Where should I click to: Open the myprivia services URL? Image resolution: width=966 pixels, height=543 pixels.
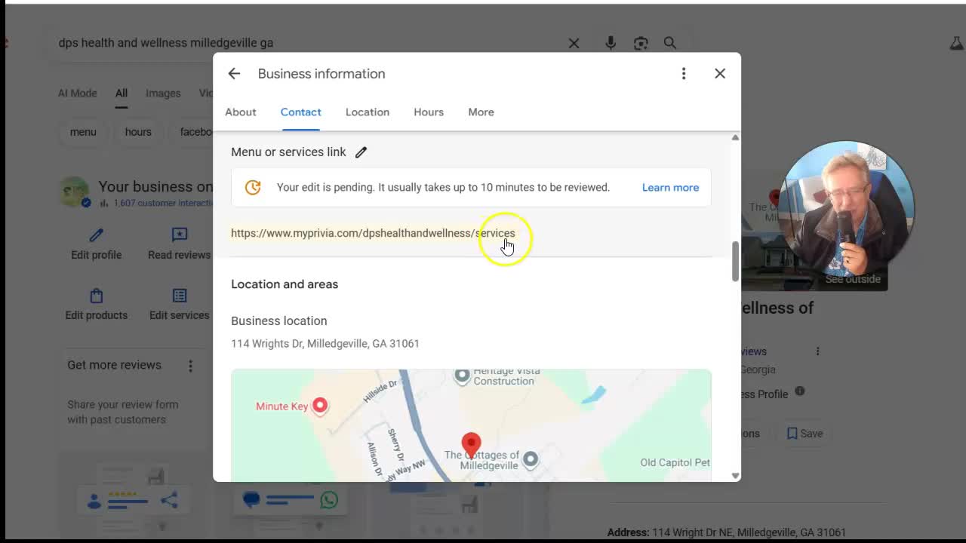coord(373,233)
